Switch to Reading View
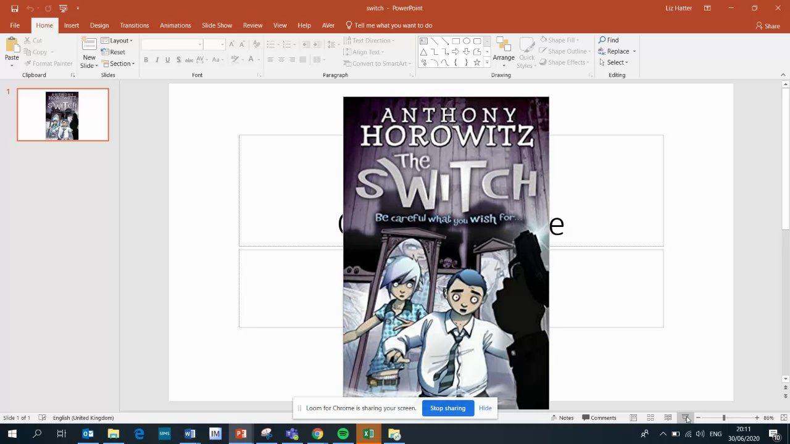 point(668,417)
